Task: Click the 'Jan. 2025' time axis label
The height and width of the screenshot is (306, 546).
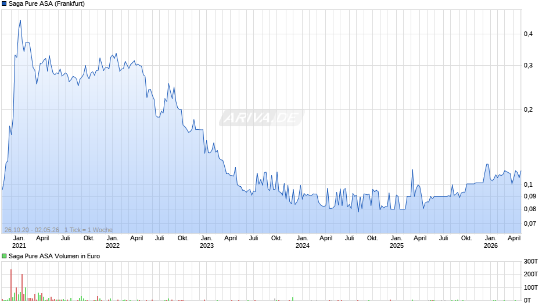Action: point(396,242)
